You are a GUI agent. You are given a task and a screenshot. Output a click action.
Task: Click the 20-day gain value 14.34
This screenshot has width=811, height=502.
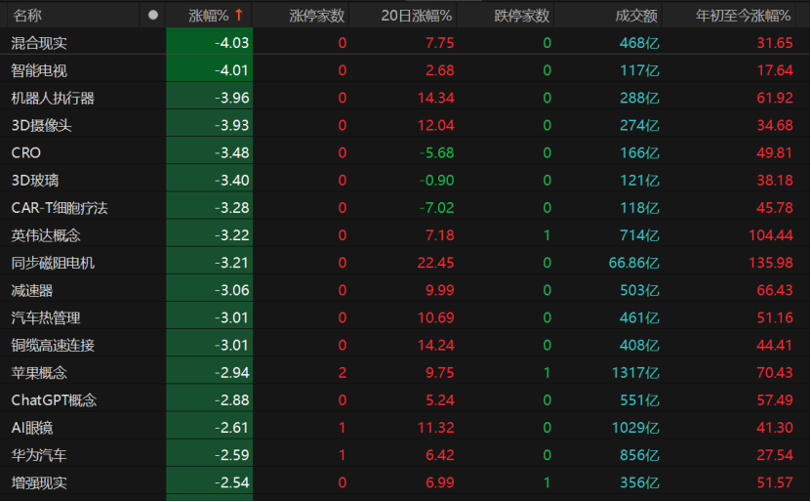(x=436, y=98)
